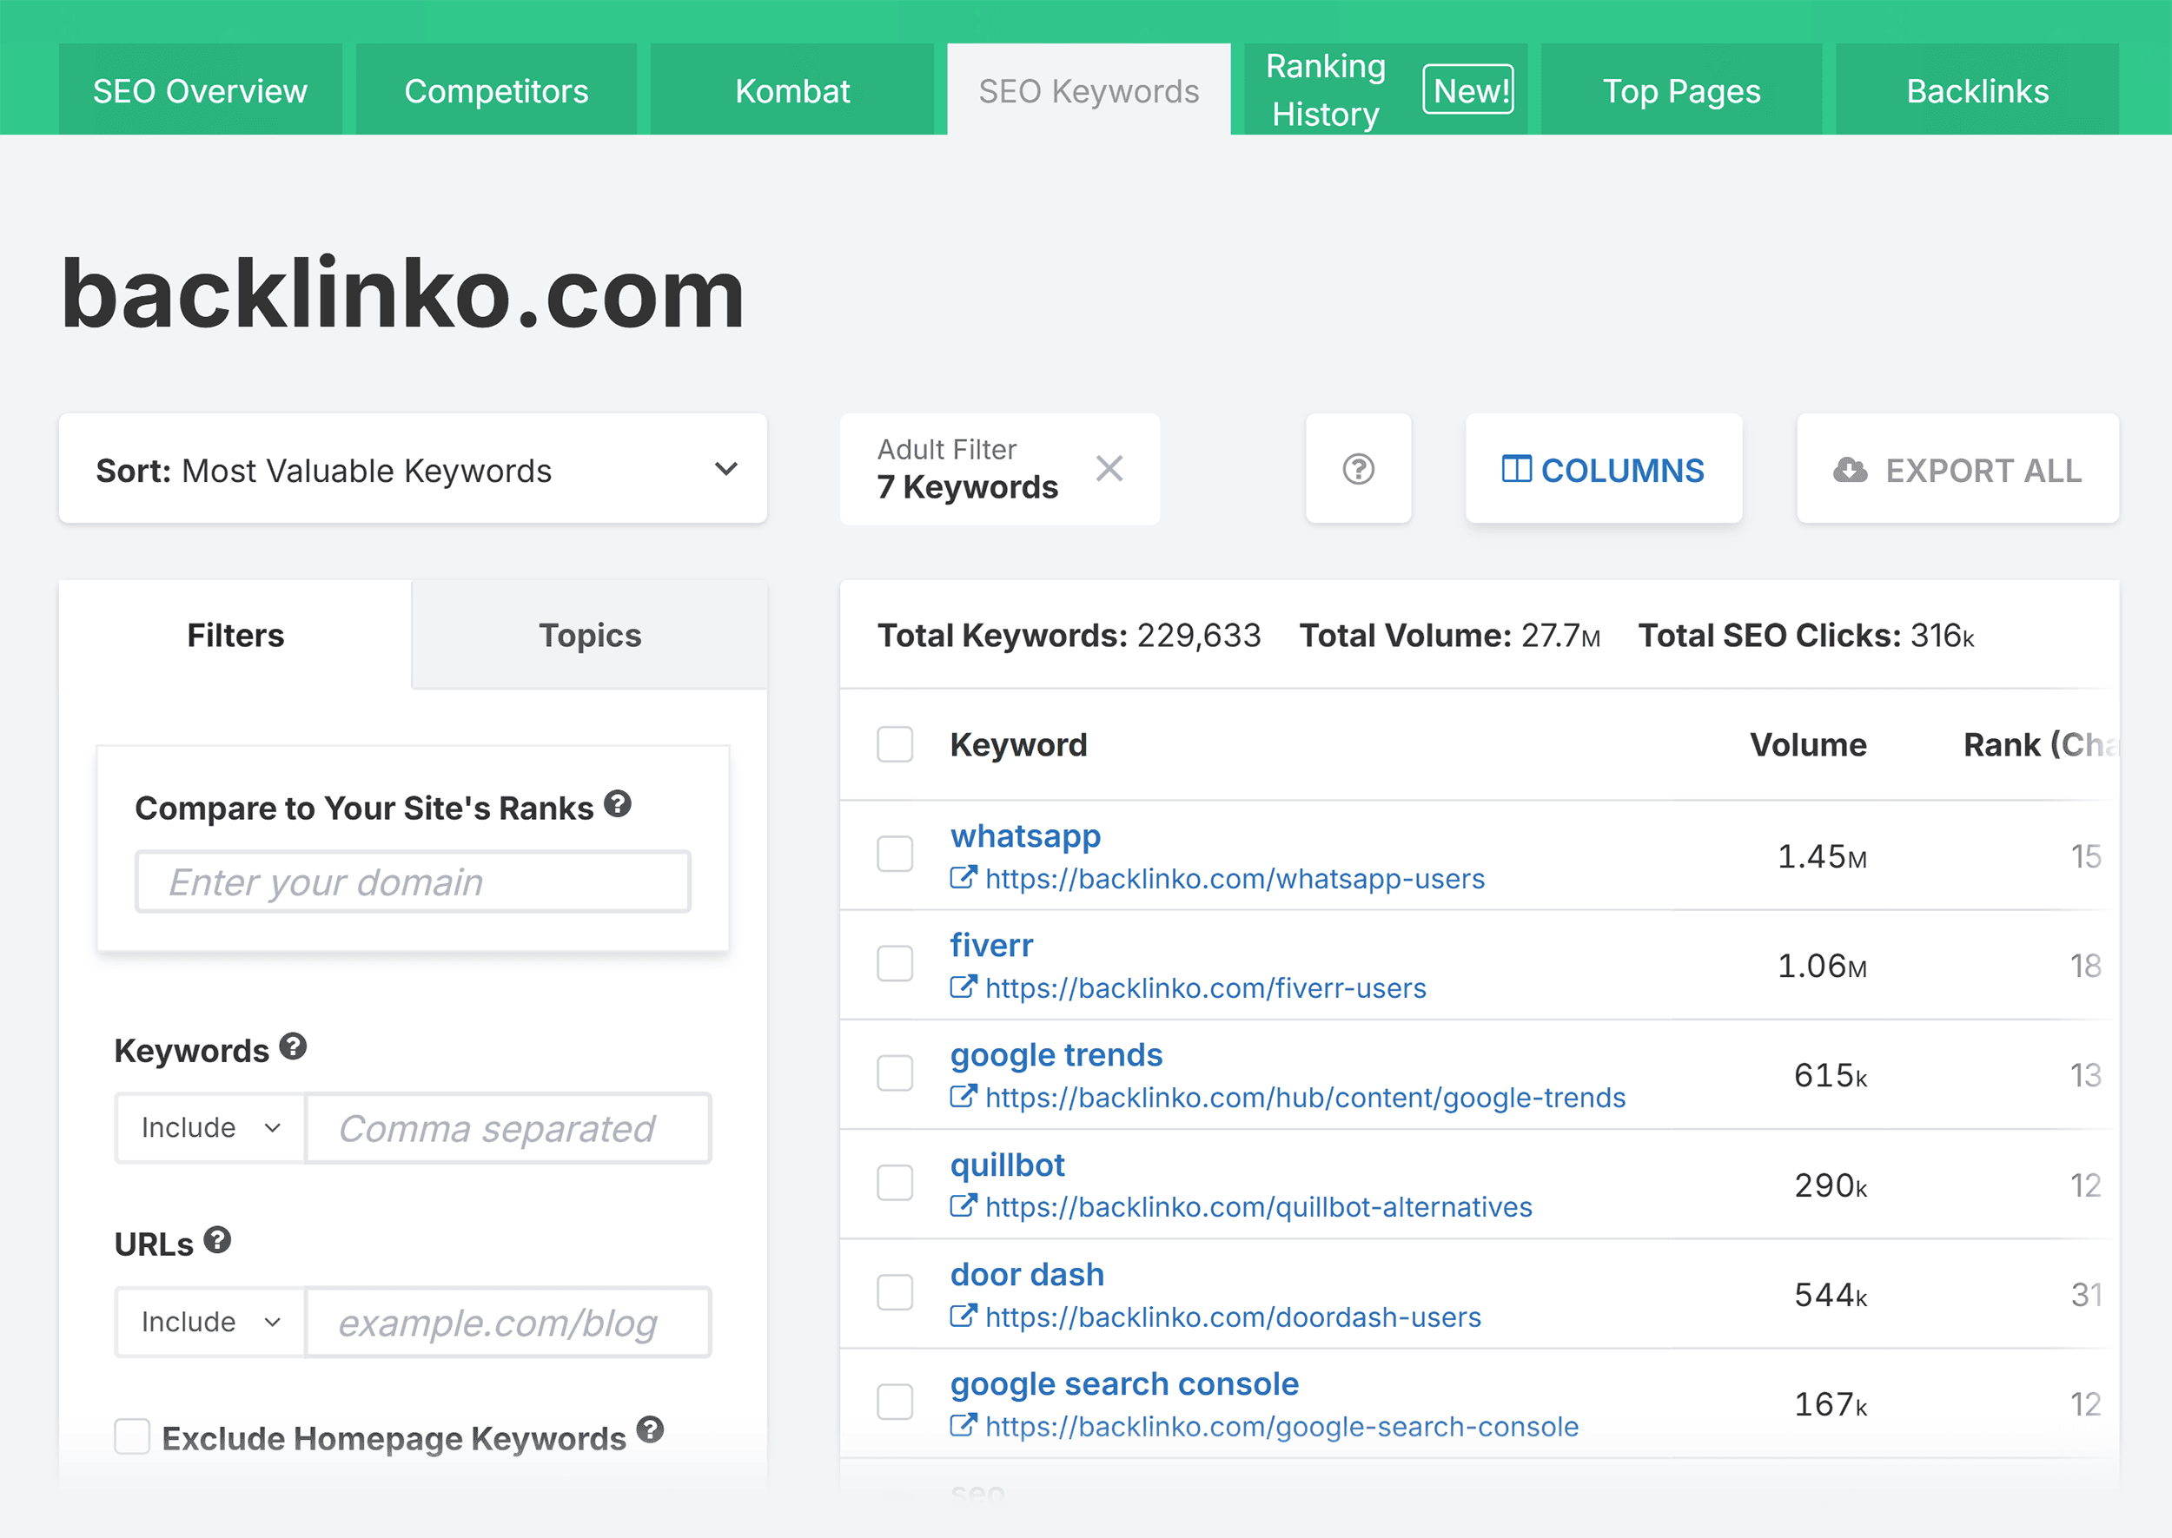Open the backlinko.com/hub/content/google-trends URL text
2172x1538 pixels.
pos(1305,1098)
